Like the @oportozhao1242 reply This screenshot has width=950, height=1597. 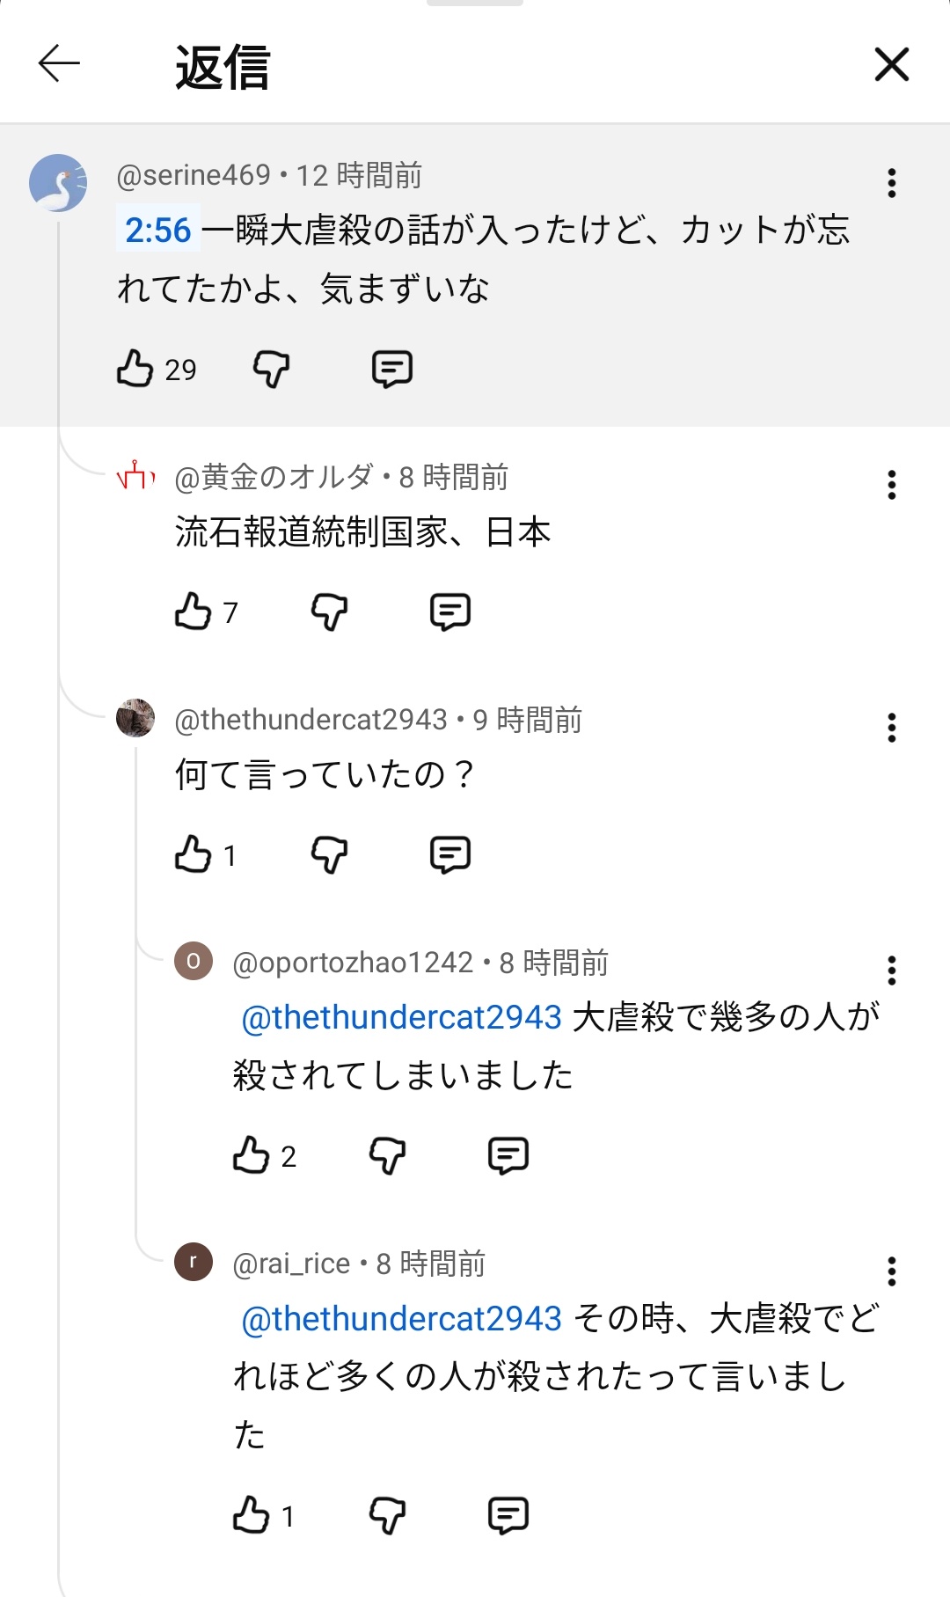(x=252, y=1155)
